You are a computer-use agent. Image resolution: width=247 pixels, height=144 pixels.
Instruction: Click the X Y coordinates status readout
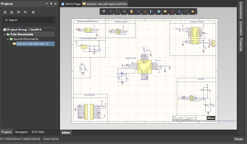pos(20,139)
